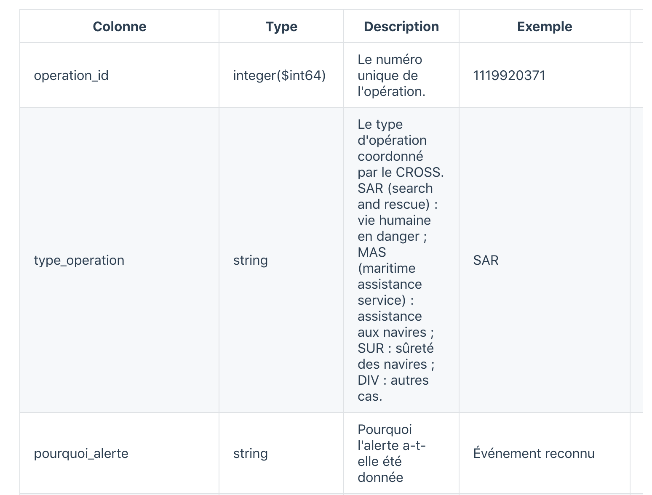This screenshot has height=495, width=652.
Task: Click the integer($int64) type cell
Action: (x=279, y=75)
